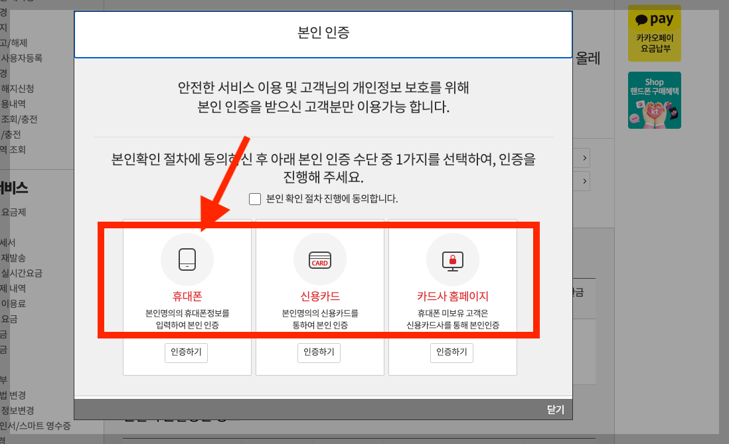Open 정보변경 in the left sidebar
The height and width of the screenshot is (444, 729).
pos(18,411)
